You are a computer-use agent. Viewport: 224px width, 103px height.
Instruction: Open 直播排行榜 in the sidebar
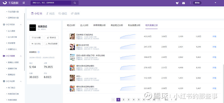pos(12,68)
